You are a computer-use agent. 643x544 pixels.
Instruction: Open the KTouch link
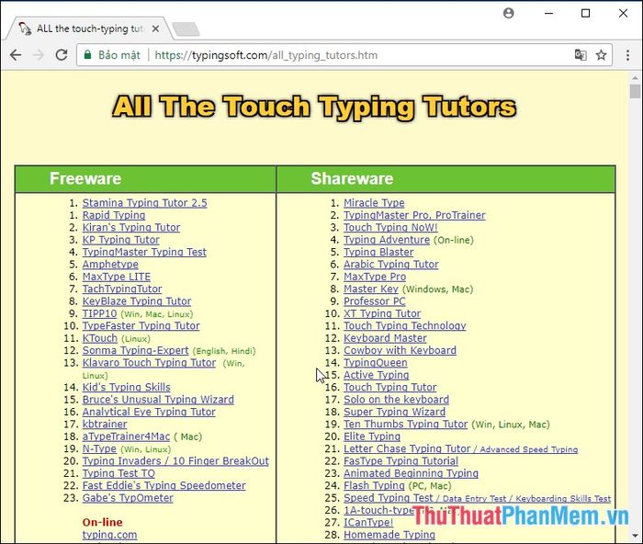click(x=100, y=338)
